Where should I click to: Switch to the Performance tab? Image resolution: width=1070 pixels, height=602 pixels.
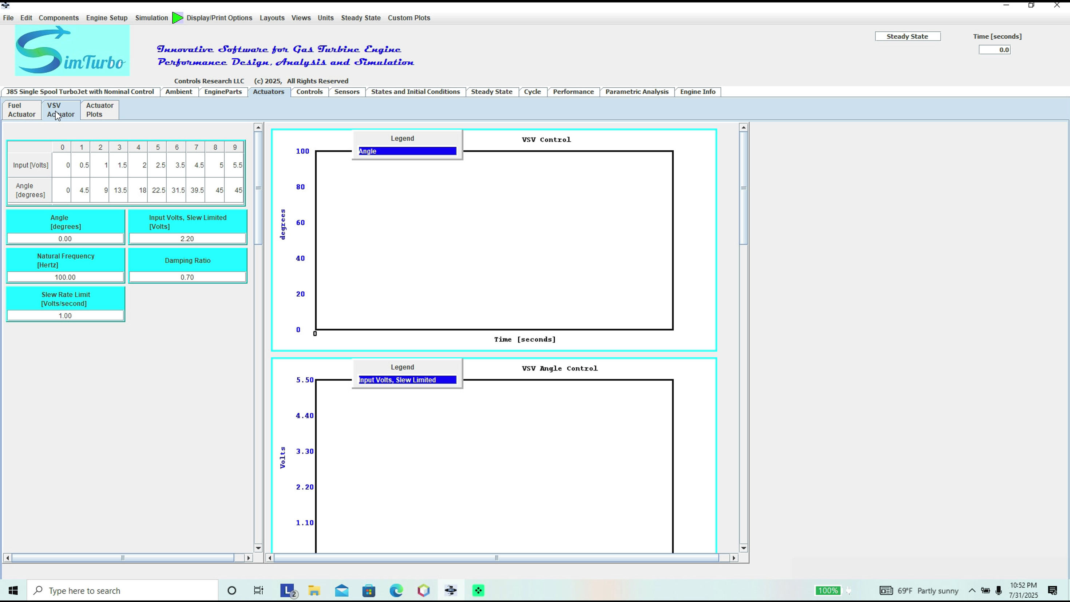coord(573,92)
